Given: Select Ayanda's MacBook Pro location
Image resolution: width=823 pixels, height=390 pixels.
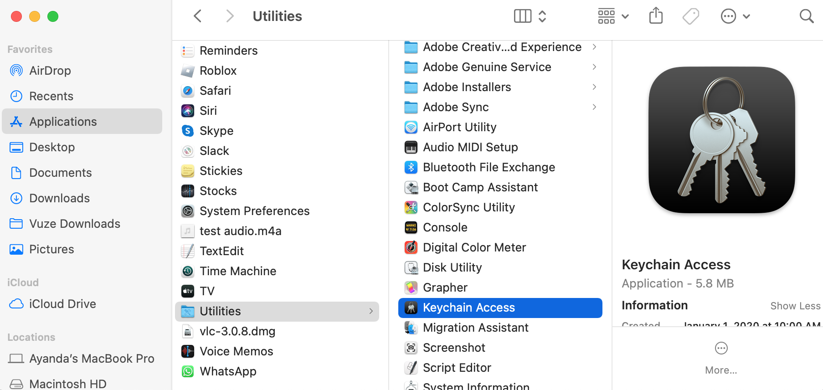Looking at the screenshot, I should pyautogui.click(x=82, y=359).
